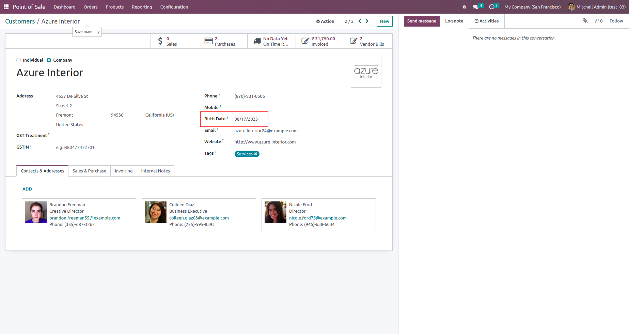The width and height of the screenshot is (629, 334).
Task: Open brandon.freeman55@example.com email link
Action: 85,218
